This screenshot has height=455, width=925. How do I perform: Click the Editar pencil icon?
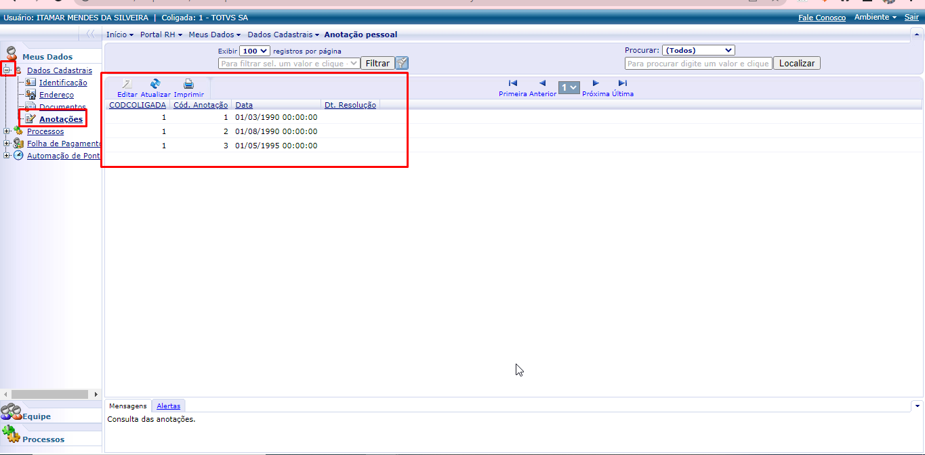(x=126, y=84)
